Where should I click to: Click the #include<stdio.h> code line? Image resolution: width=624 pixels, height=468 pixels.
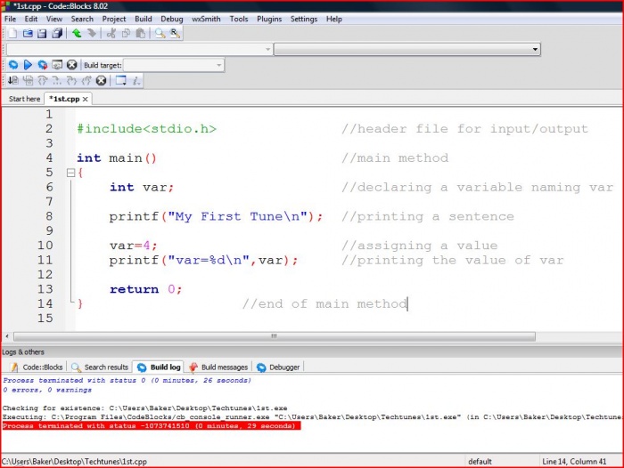[146, 129]
